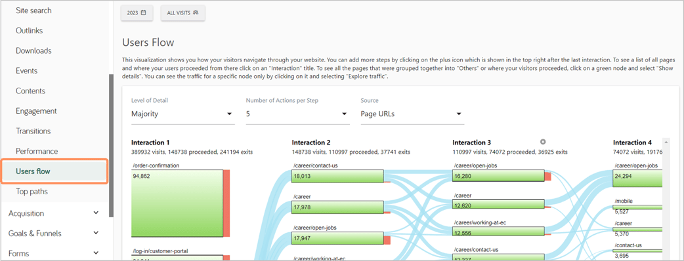Click the /career/contact-us node with 18,013

(337, 176)
